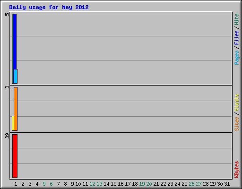The image size is (242, 189).
Task: Select day 31 on the x-axis
Action: click(227, 184)
